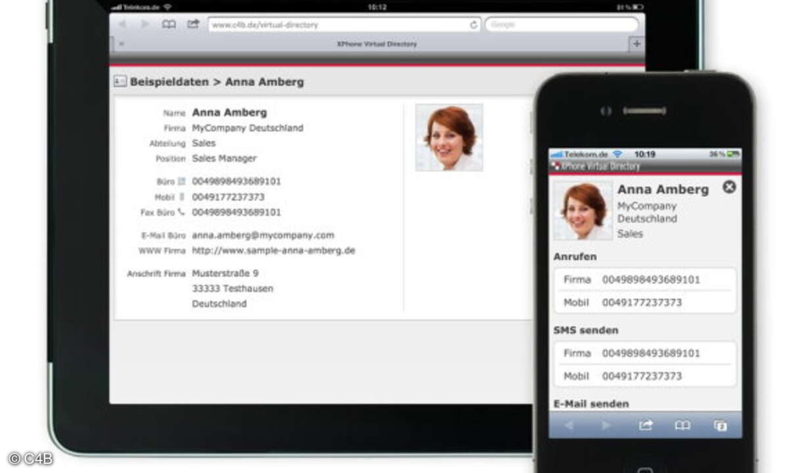
Task: Reload the page via address bar icon
Action: [473, 25]
